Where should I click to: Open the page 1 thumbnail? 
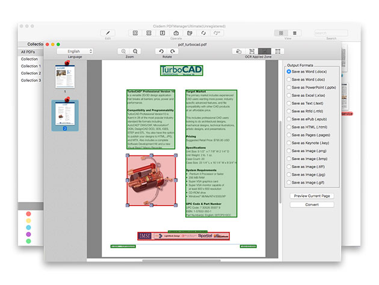click(x=65, y=77)
